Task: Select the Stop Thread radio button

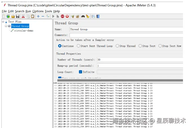Action: 117,46
